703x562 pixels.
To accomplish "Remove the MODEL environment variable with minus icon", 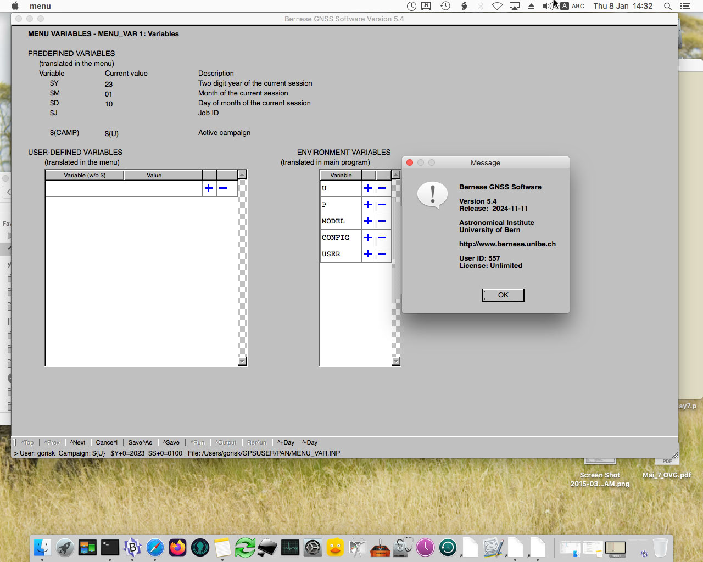I will coord(383,221).
